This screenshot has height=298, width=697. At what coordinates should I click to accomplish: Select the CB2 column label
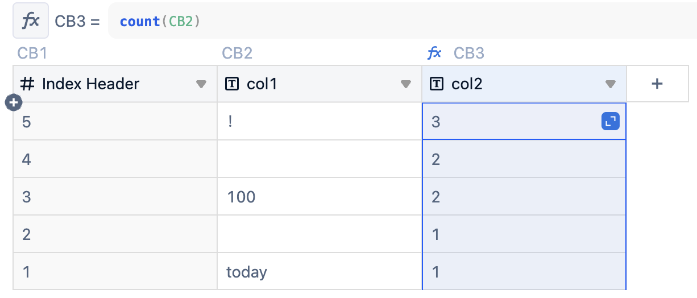(x=237, y=53)
